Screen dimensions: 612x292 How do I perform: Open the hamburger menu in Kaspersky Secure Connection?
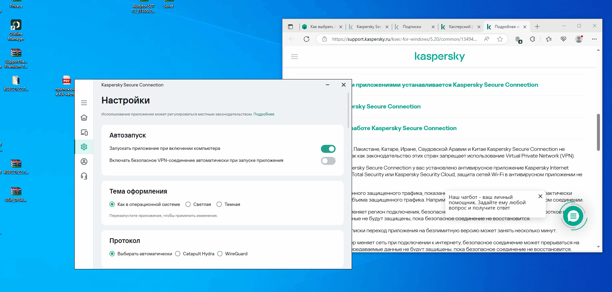click(84, 103)
